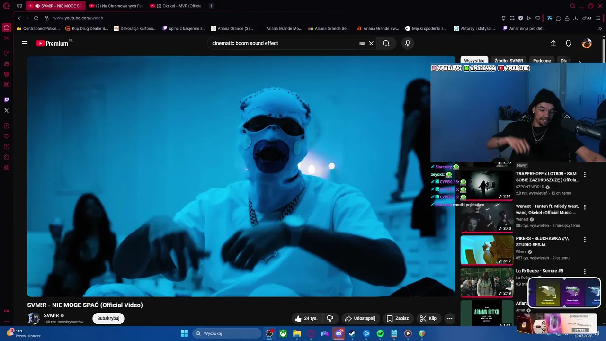Open the YouTube upload/create icon
The image size is (606, 341).
(x=553, y=43)
